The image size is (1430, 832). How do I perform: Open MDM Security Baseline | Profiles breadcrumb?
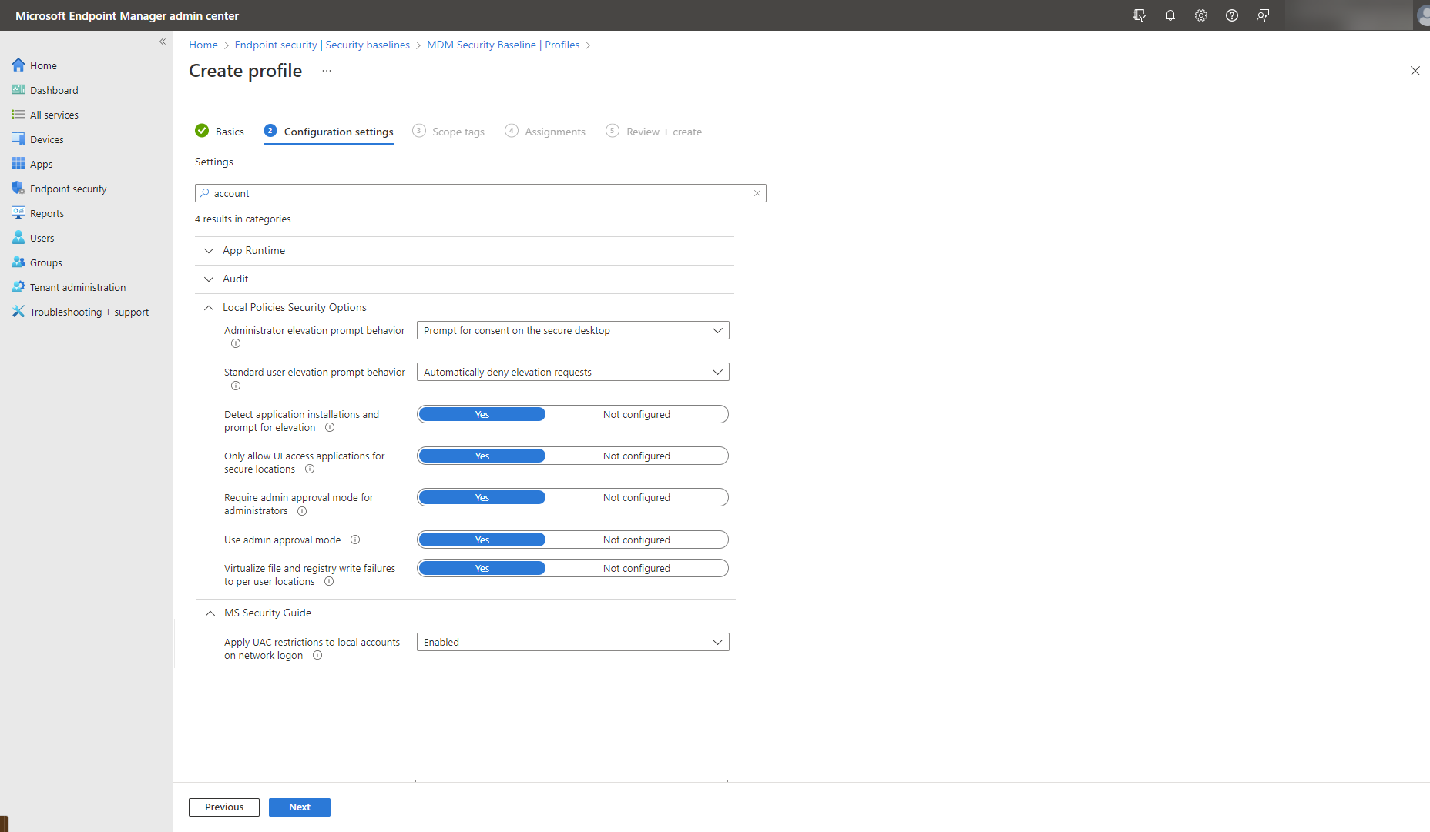pos(503,45)
